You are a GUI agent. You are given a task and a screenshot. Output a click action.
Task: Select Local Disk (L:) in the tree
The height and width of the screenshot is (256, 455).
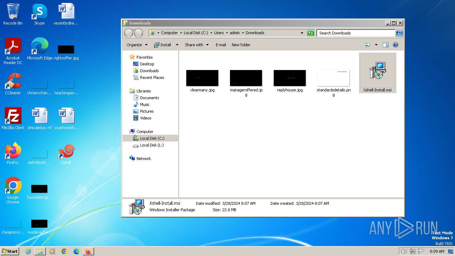(151, 145)
